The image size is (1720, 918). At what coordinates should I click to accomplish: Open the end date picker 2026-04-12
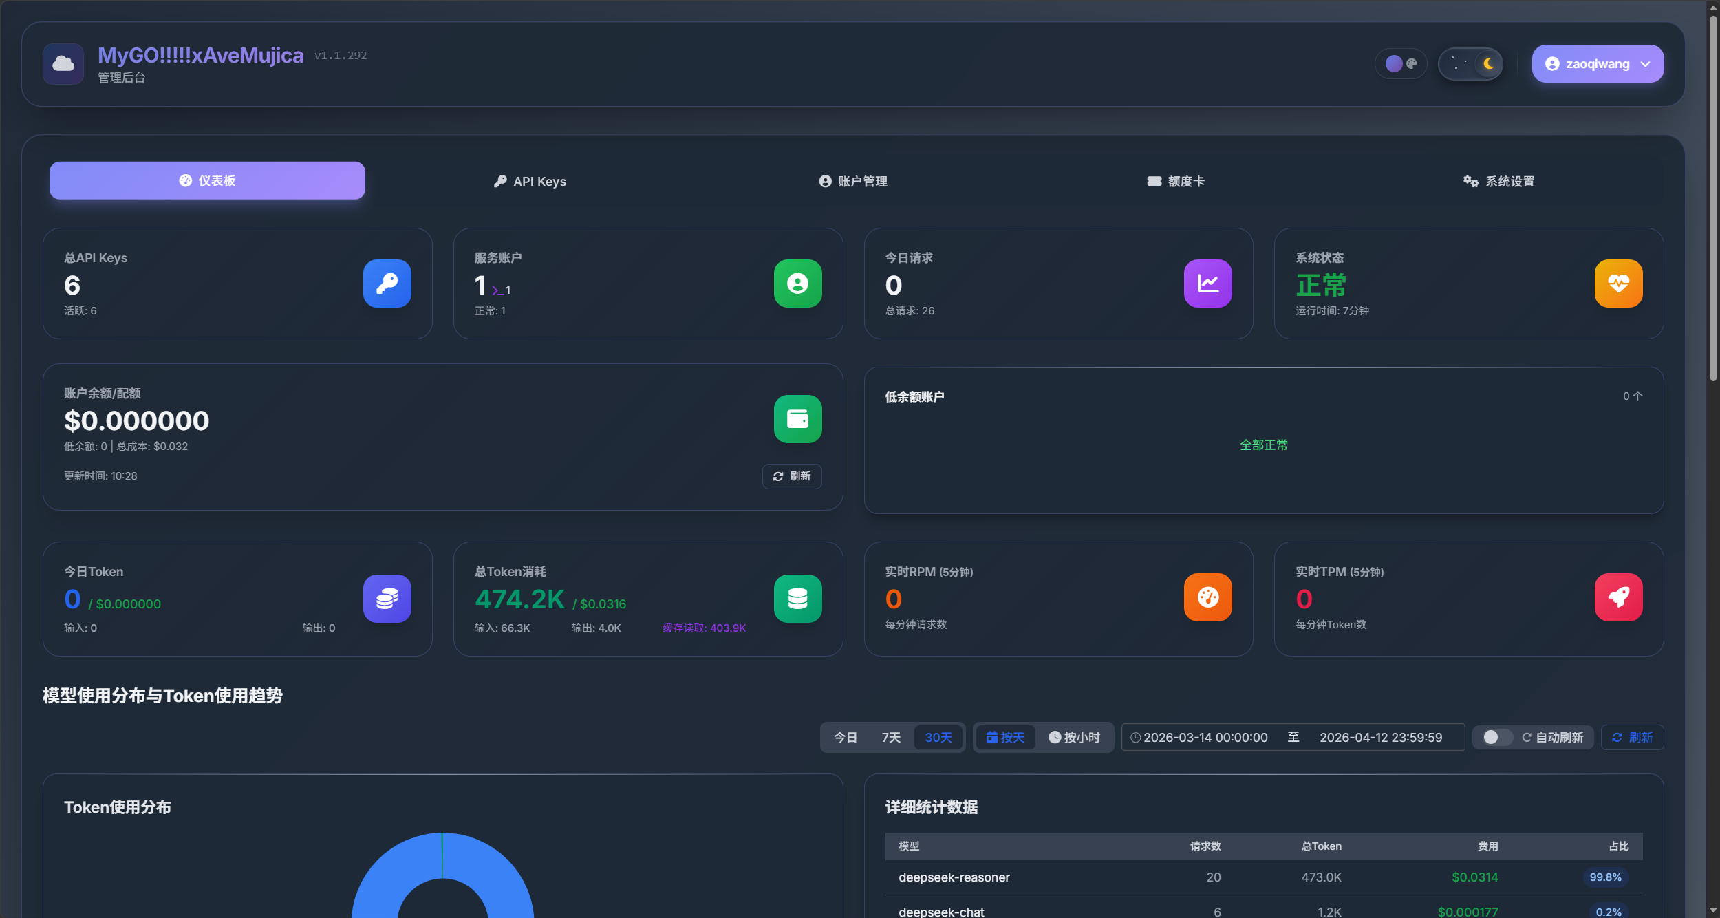[1380, 738]
